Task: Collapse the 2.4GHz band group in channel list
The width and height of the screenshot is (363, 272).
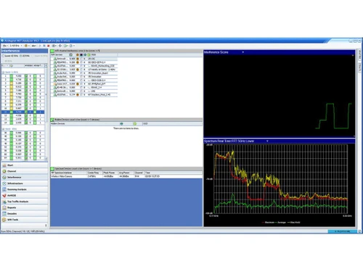Action: (3, 72)
